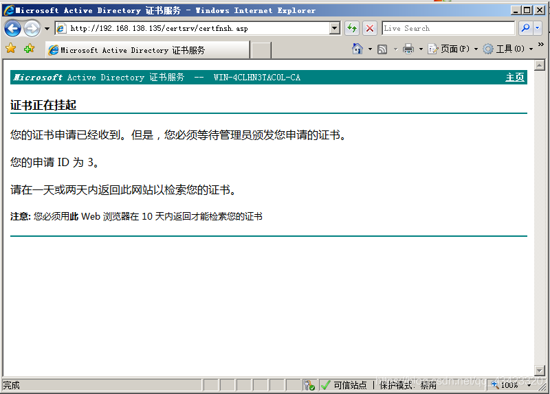Add to Favorites with star-plus icon
Image resolution: width=550 pixels, height=394 pixels.
(29, 48)
